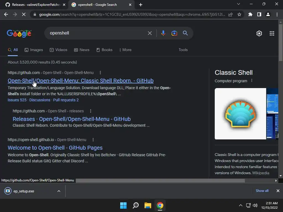Screen dimensions: 283x212
Task: Show hidden system tray icons
Action: coord(241,205)
